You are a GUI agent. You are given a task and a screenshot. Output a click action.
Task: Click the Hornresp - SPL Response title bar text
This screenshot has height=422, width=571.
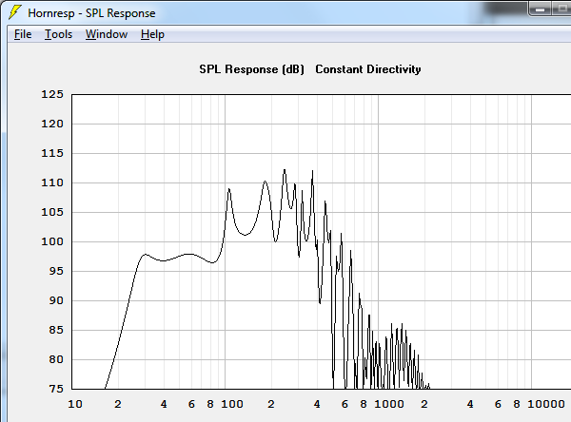click(91, 13)
